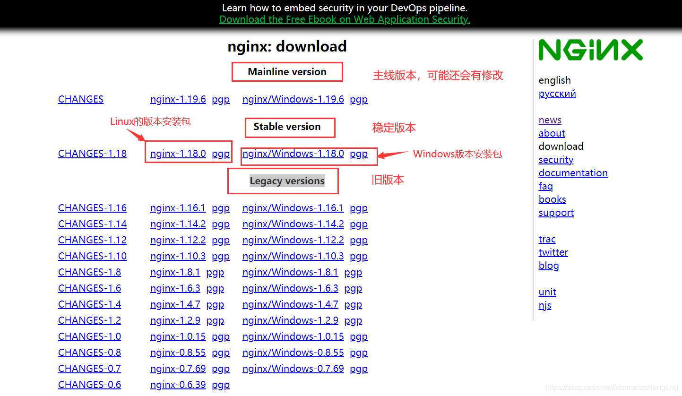Screen dimensions: 682x396
Task: Download nginx-1.8.1 package
Action: point(175,272)
